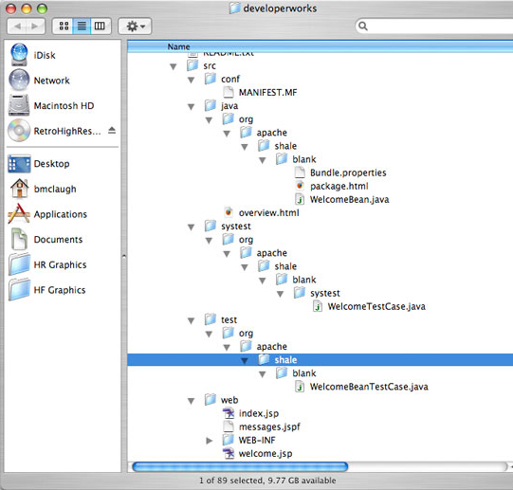Select the WelcomeBean.java file icon
The width and height of the screenshot is (513, 490).
tap(300, 199)
